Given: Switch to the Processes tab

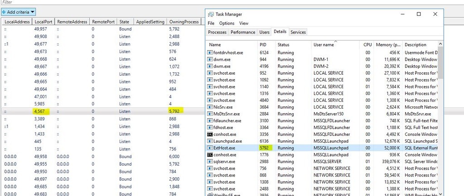Looking at the screenshot, I should tap(217, 32).
